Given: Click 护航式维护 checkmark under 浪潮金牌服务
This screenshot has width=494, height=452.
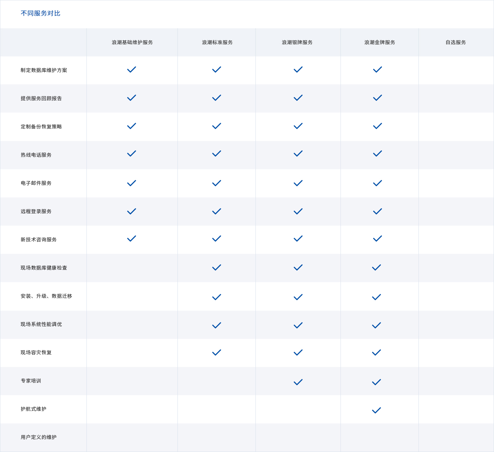Looking at the screenshot, I should point(376,410).
